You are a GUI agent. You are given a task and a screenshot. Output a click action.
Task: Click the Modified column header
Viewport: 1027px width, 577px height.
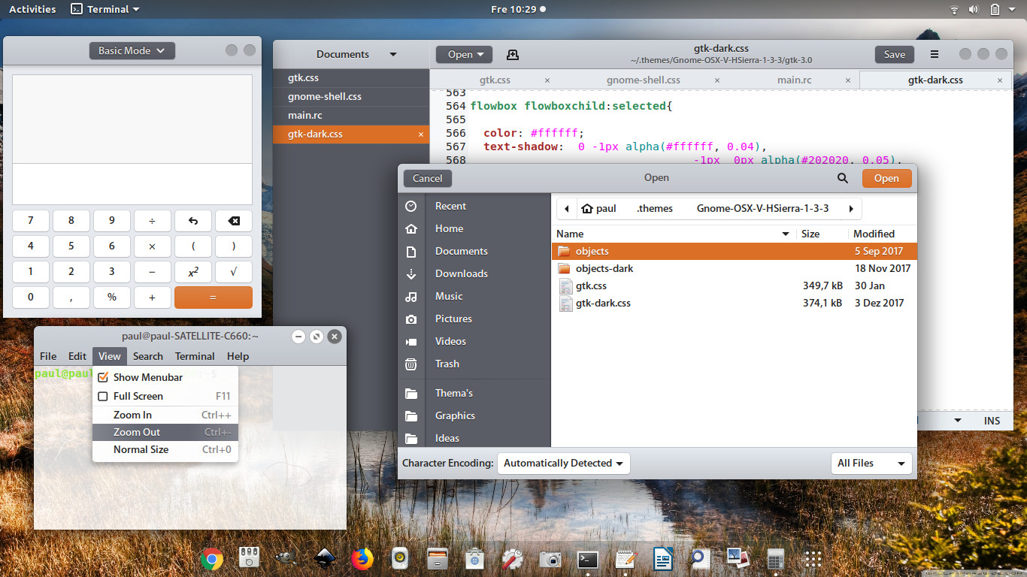(882, 234)
